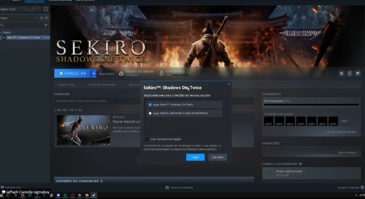Open the Página na loja tab

tap(66, 85)
